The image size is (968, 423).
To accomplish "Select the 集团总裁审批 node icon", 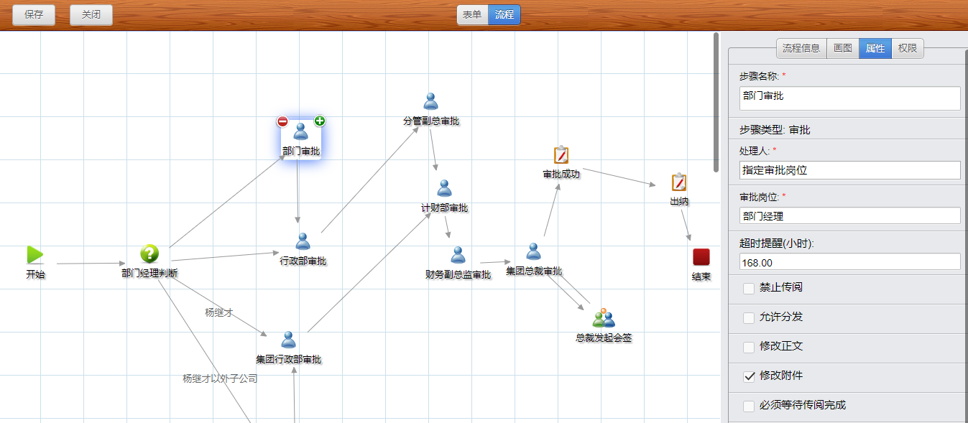I will (533, 253).
